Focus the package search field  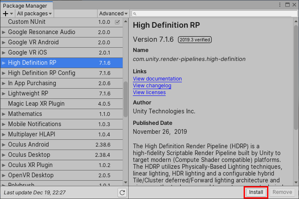click(214, 14)
